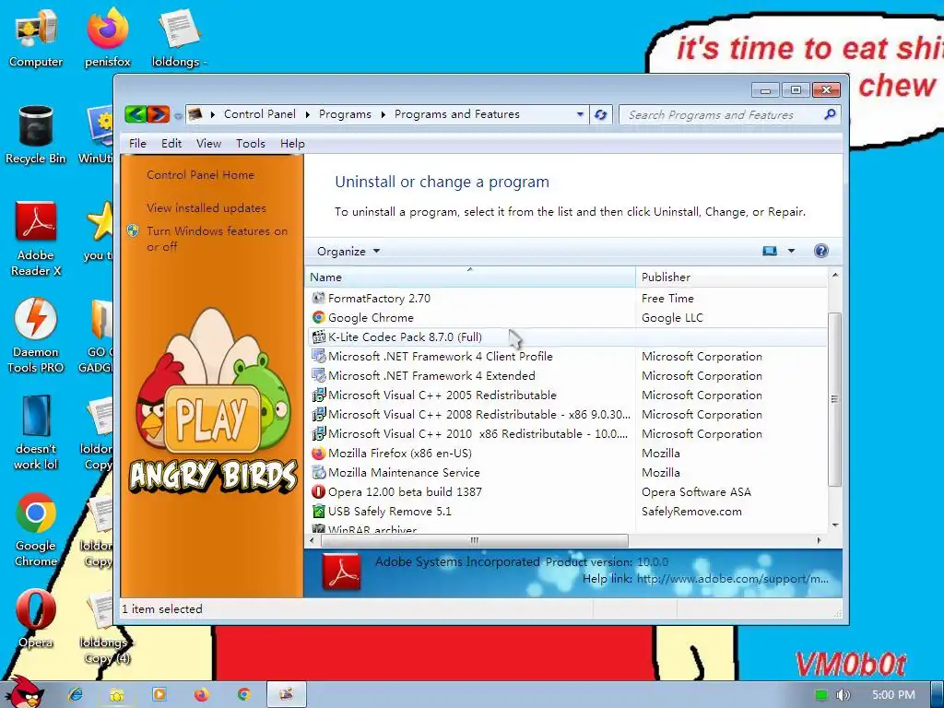Viewport: 944px width, 708px height.
Task: Click the change view icon
Action: pos(770,251)
